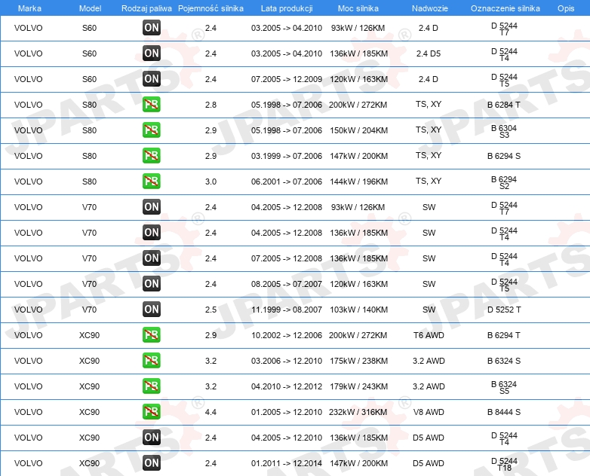Viewport: 590px width, 476px height.
Task: Click production years 03.2006 -> 12.2010
Action: 287,361
